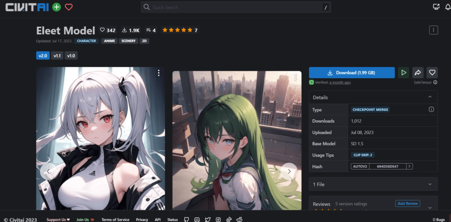Open the Reddit icon in footer
The image size is (451, 222).
[240, 219]
